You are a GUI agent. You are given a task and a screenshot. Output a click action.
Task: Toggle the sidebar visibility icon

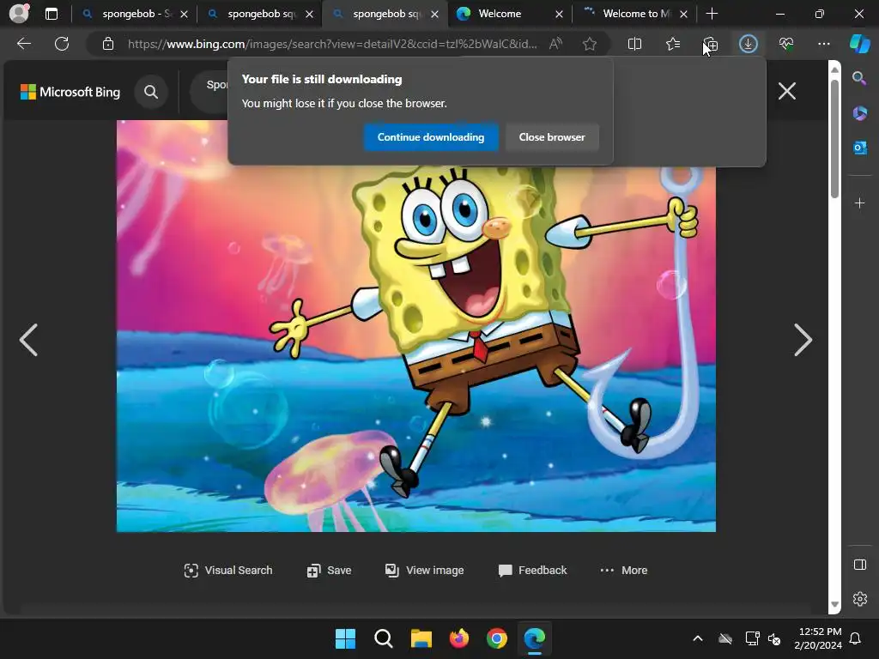click(860, 565)
